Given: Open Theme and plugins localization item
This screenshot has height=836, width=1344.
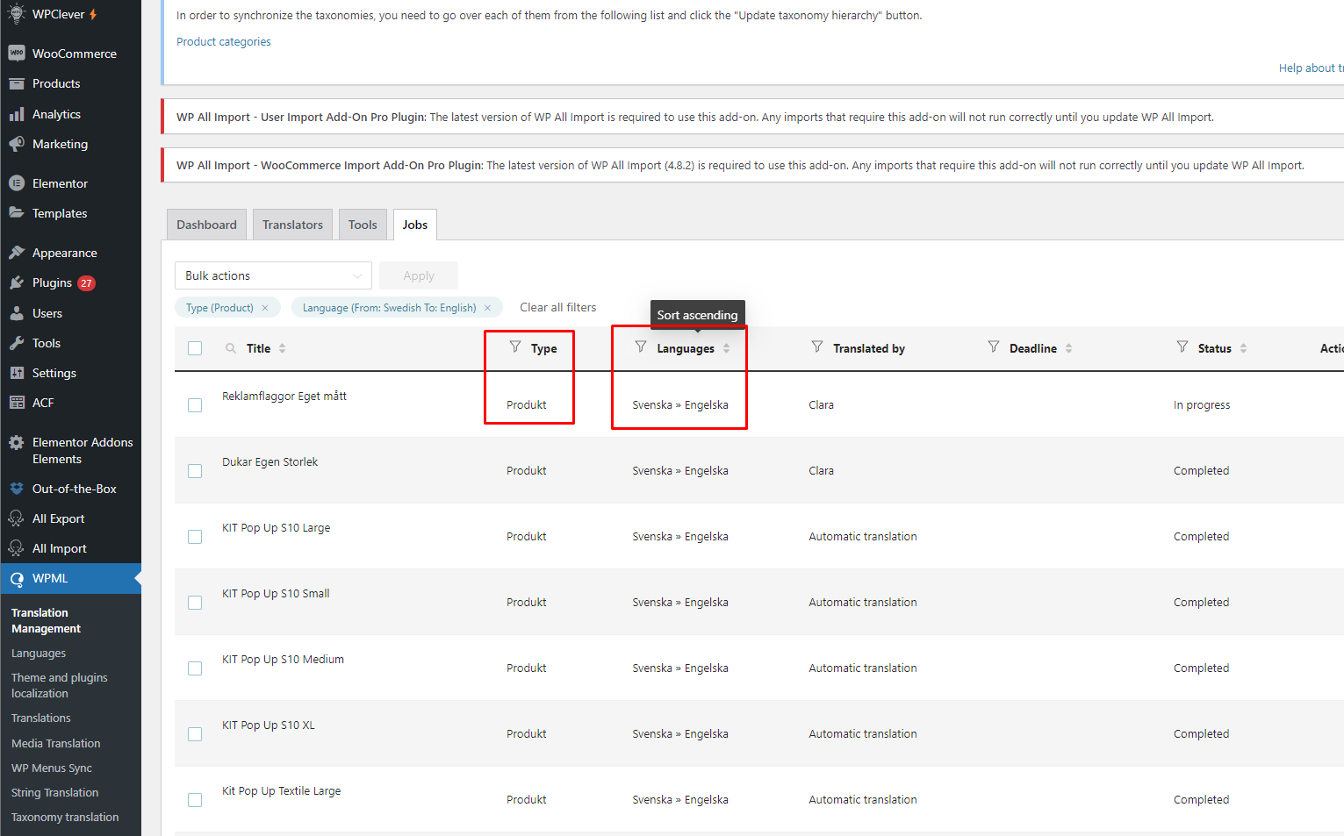Looking at the screenshot, I should (x=60, y=686).
